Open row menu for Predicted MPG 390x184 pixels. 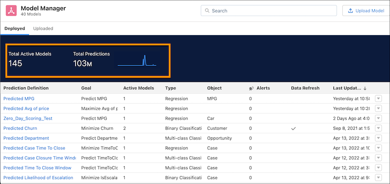[378, 99]
